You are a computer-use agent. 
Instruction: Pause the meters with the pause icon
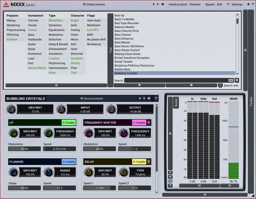170,172
